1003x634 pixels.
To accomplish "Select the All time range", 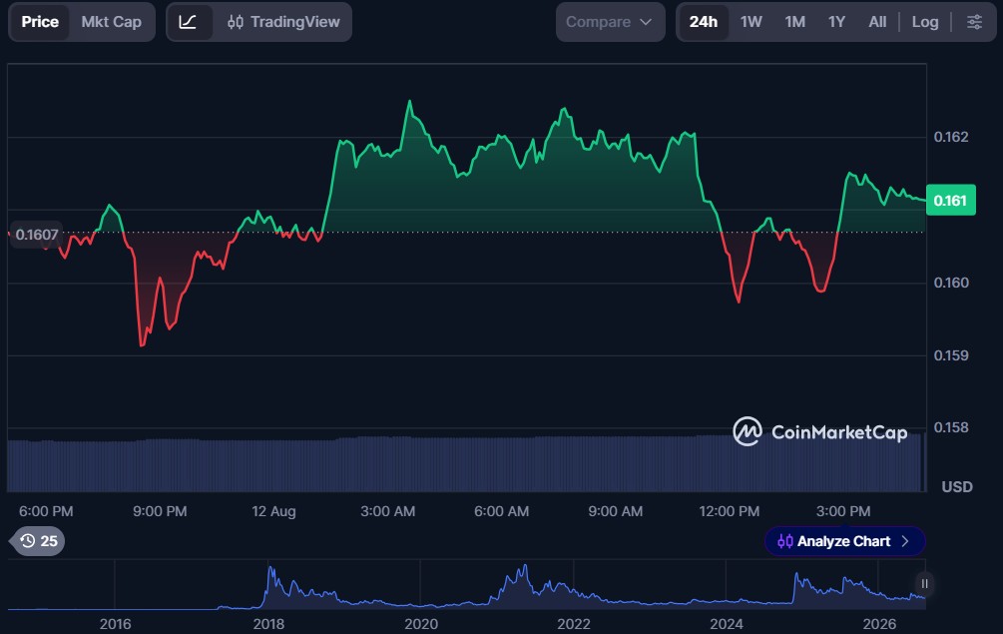I will coord(877,22).
